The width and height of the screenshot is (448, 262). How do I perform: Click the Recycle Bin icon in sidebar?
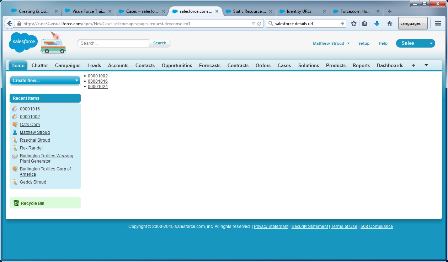tap(16, 203)
